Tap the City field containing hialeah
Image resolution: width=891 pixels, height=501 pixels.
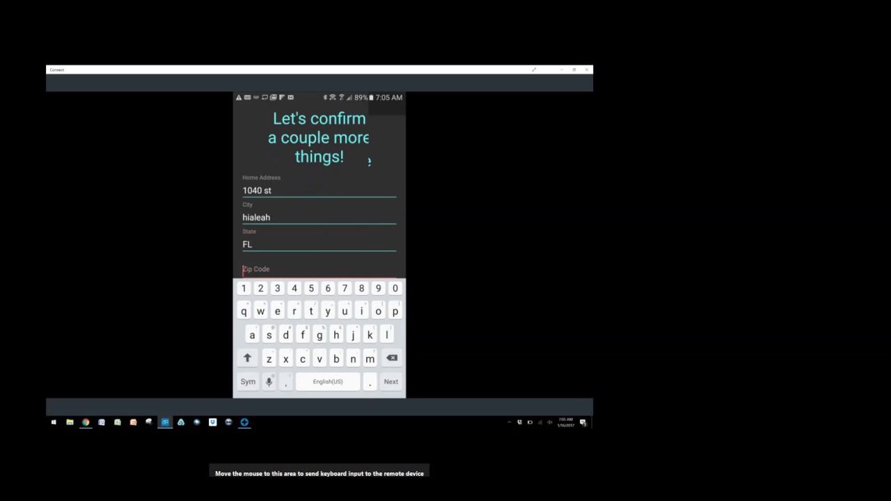(319, 217)
